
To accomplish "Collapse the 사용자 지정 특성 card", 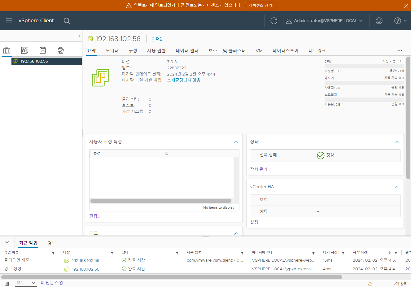I will click(x=236, y=142).
